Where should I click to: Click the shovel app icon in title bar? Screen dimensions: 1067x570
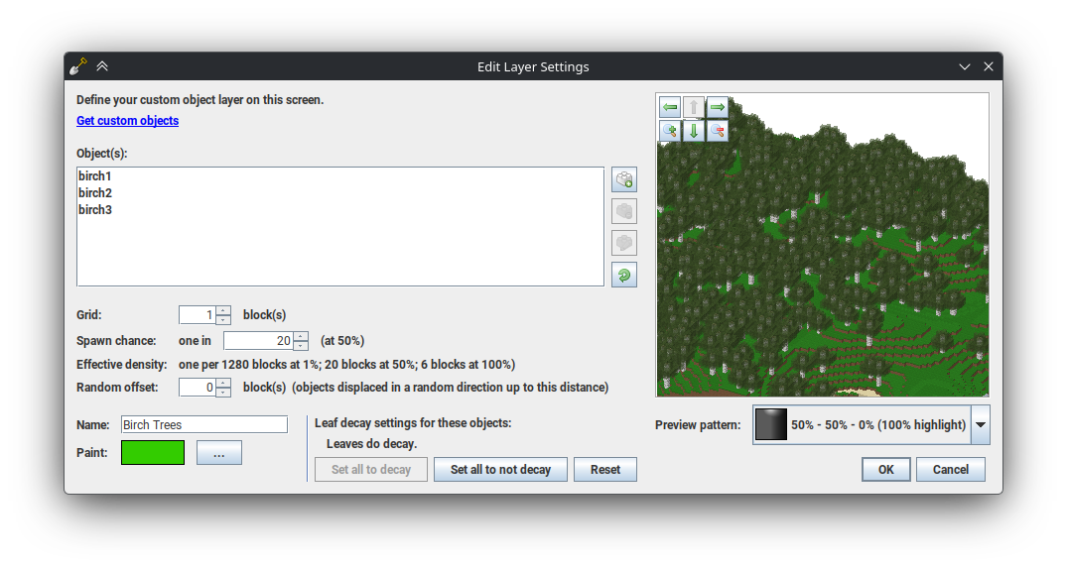(78, 66)
